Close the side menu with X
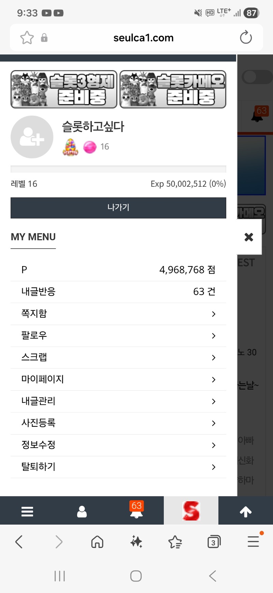The height and width of the screenshot is (593, 273). tap(249, 237)
